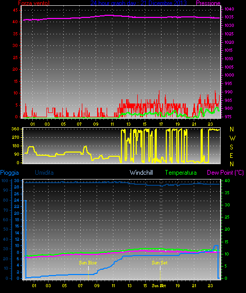Viewport: 246px width, 293px height.
Task: Click the Windchill legend label
Action: (x=141, y=173)
